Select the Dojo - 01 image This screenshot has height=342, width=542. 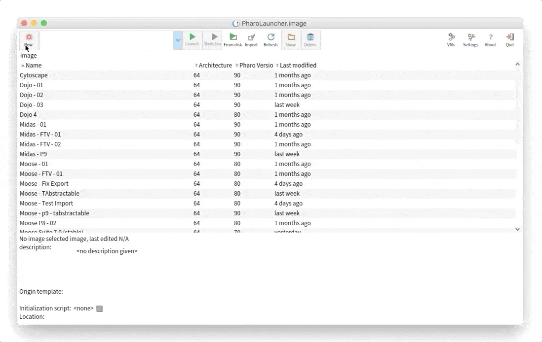[x=267, y=85]
